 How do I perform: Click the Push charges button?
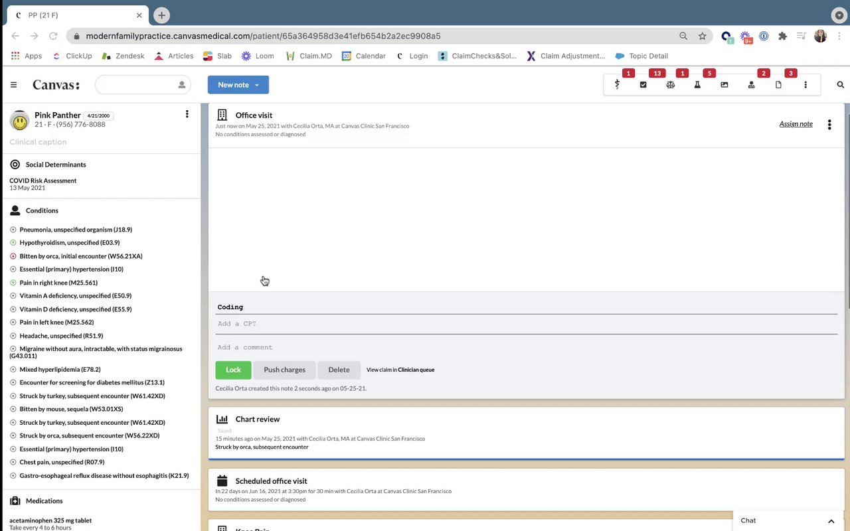(284, 370)
